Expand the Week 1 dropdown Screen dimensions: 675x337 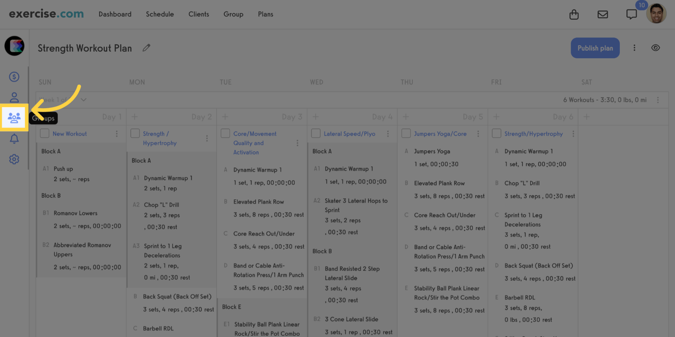point(83,99)
